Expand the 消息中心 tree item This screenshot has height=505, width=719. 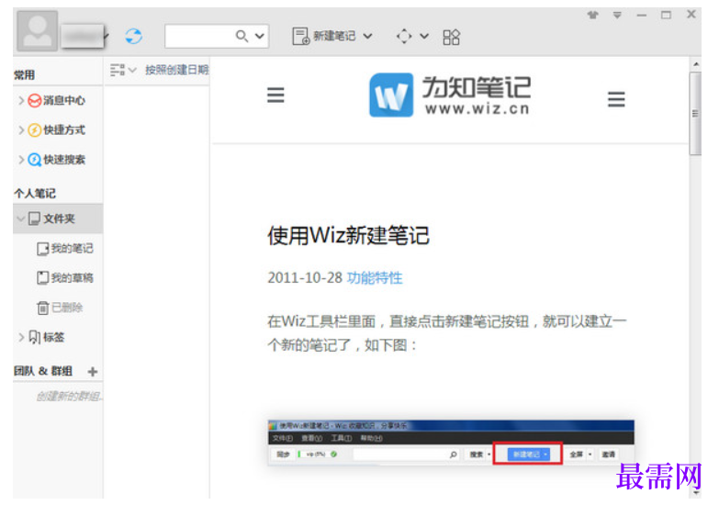tap(21, 100)
